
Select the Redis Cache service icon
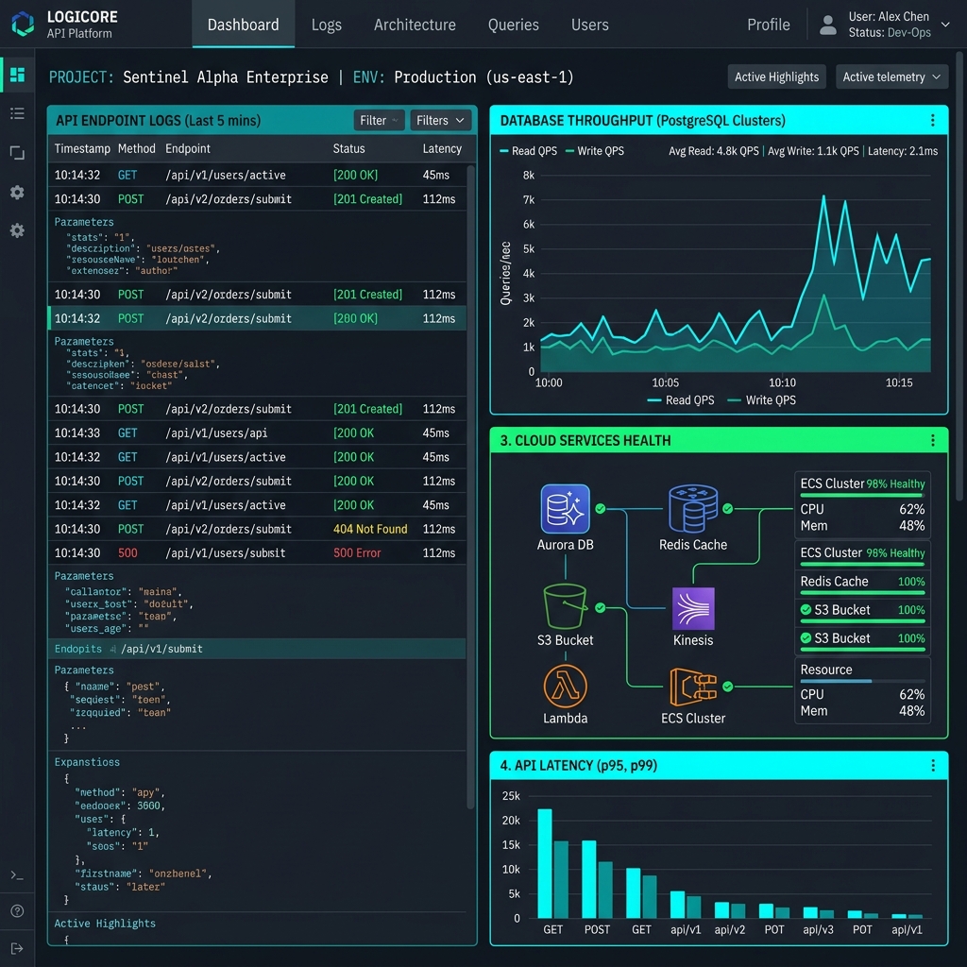coord(692,509)
